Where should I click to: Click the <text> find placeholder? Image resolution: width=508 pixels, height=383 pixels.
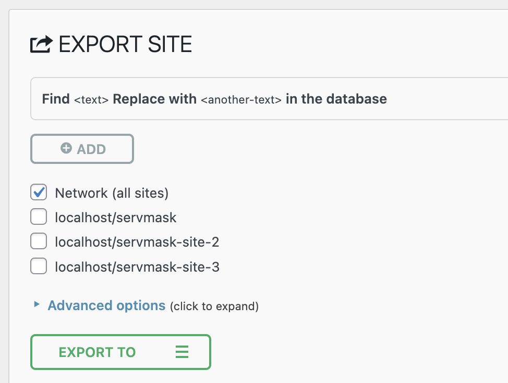coord(91,99)
